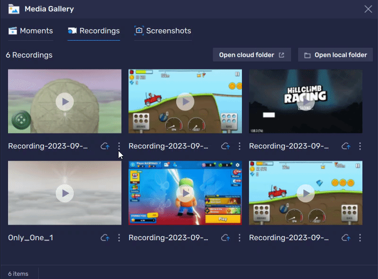Upload the Stumble Guys recording to cloud
378x279 pixels.
[225, 238]
